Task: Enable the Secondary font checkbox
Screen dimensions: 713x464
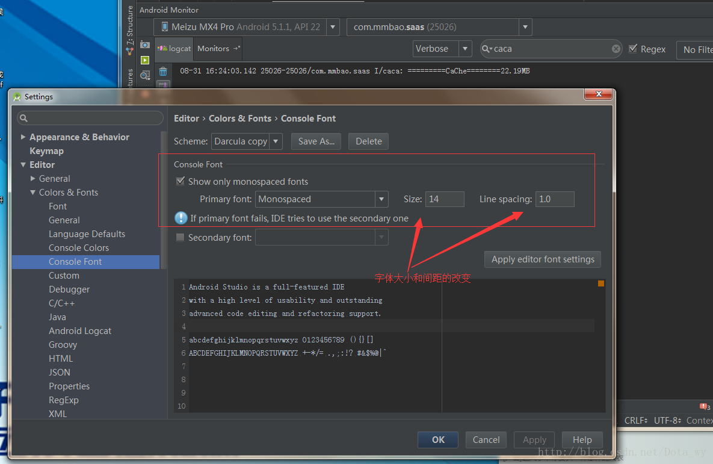Action: (180, 237)
